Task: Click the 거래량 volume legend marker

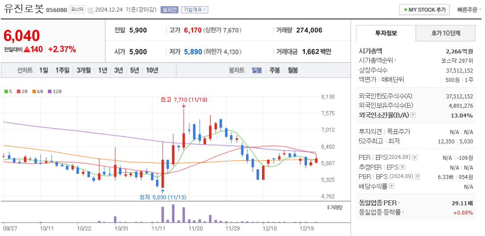Action: point(328,207)
